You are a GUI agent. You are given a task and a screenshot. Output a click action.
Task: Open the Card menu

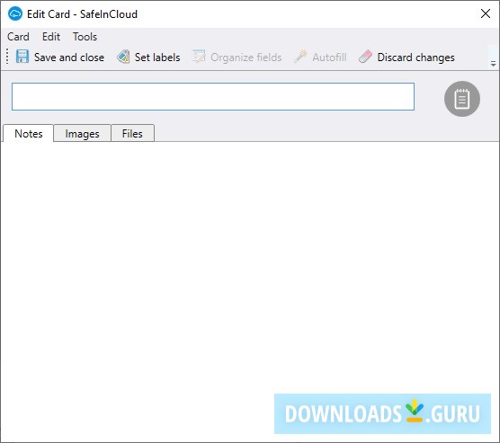click(x=18, y=37)
